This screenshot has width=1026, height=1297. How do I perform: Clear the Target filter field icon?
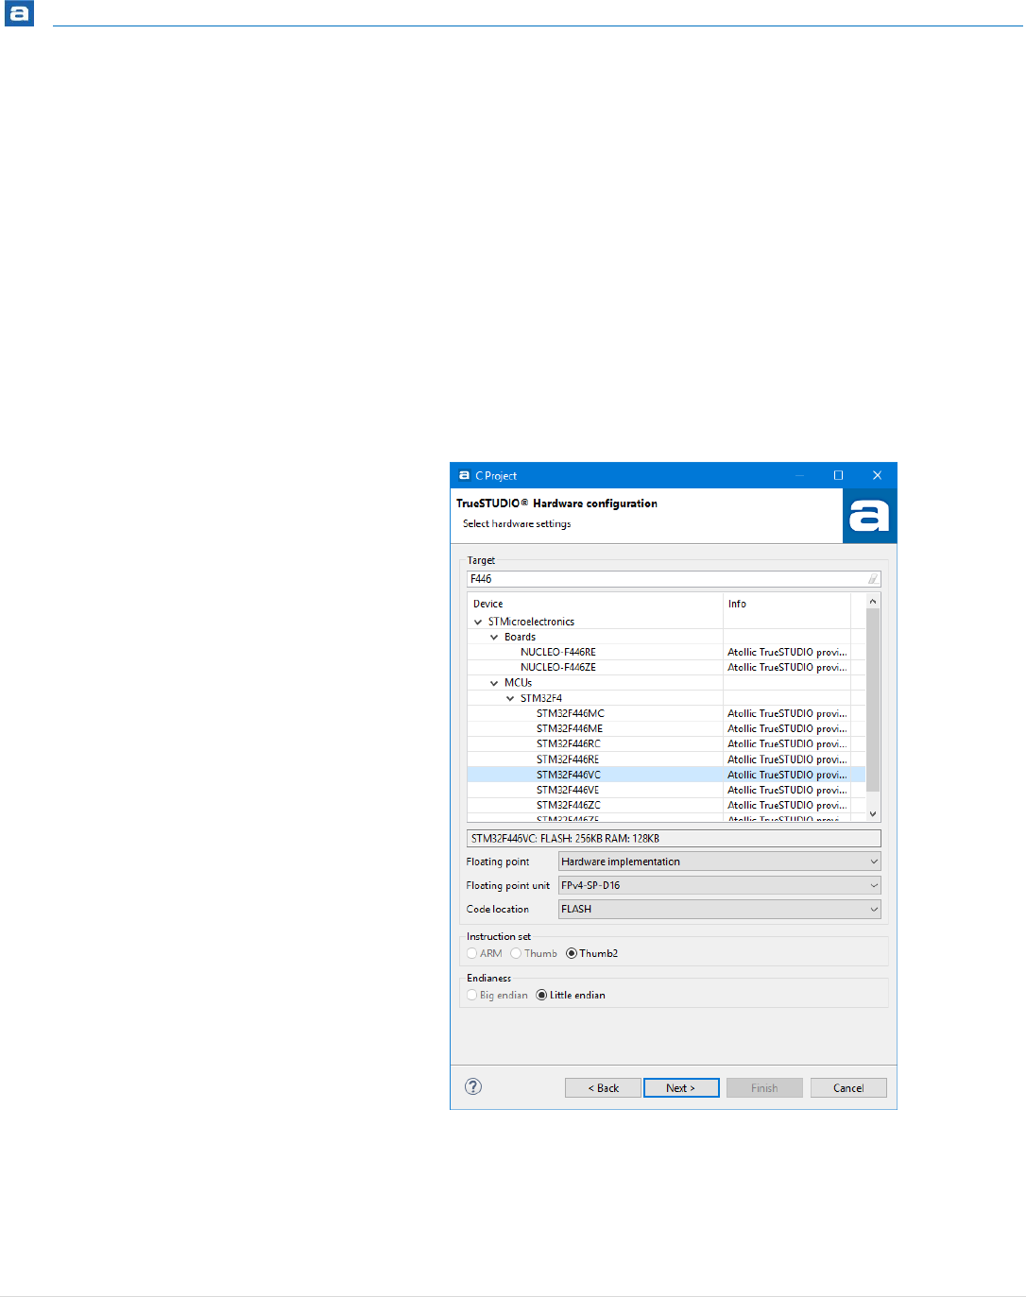click(872, 579)
